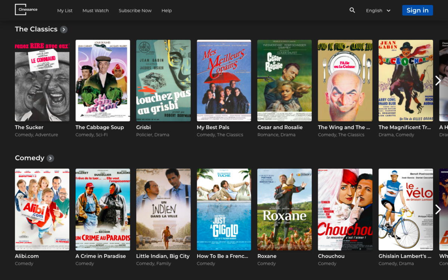Click The Wing and The... title
The image size is (448, 280).
coord(344,127)
